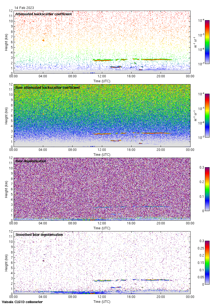The width and height of the screenshot is (212, 305).
Task: Click the "14 Feb 2023" date label
Action: click(x=24, y=8)
